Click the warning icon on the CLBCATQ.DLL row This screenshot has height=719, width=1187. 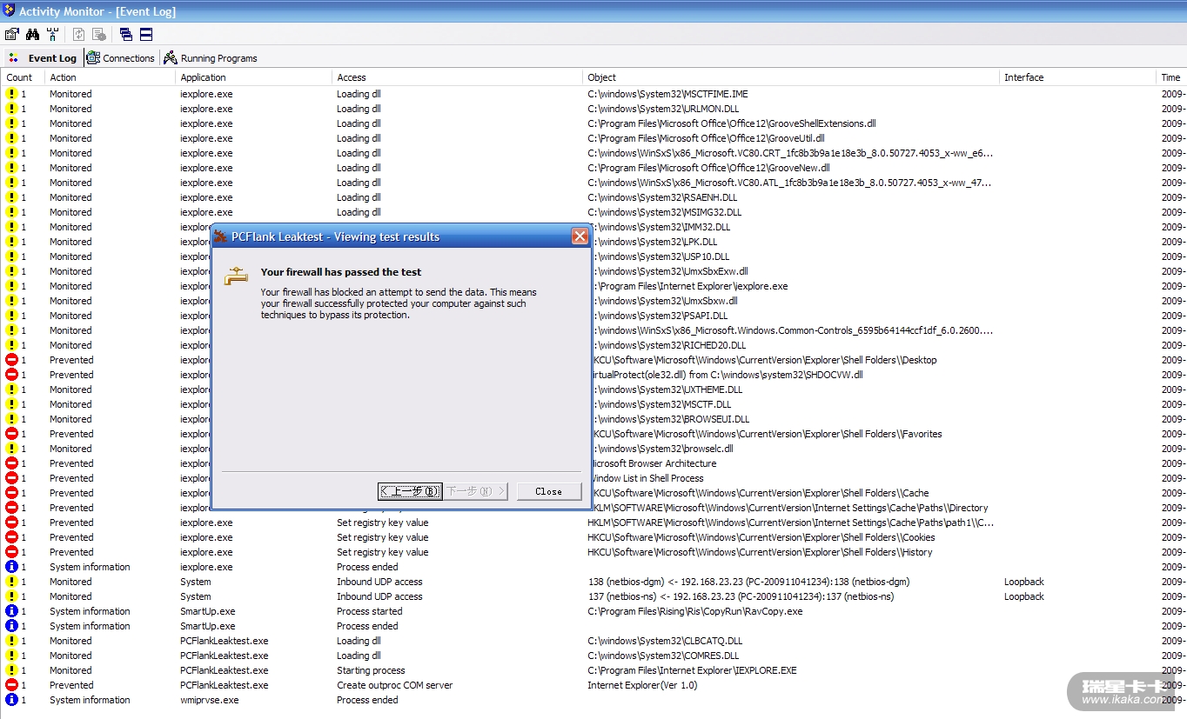tap(11, 641)
